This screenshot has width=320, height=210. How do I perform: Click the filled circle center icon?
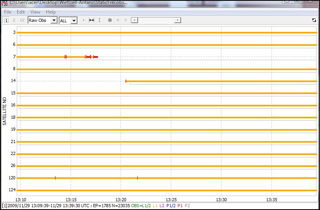click(x=110, y=20)
